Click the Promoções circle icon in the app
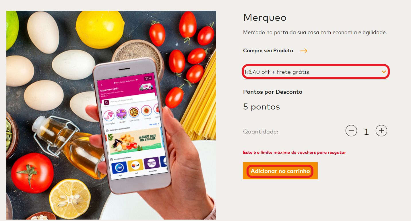This screenshot has width=411, height=221. 109,116
